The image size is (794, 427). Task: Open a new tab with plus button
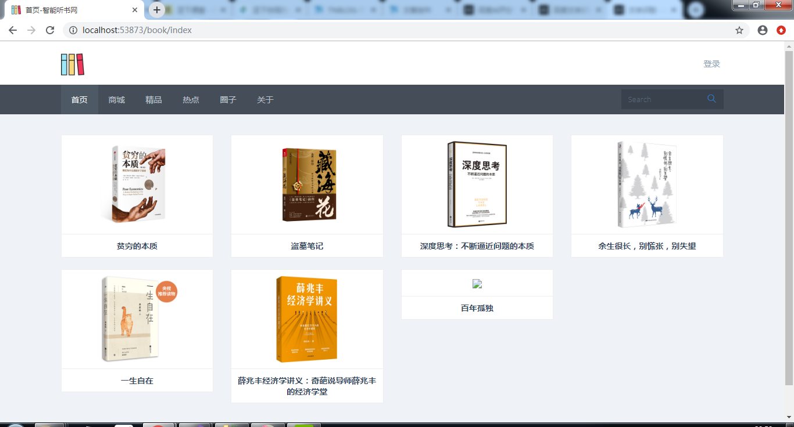point(156,10)
